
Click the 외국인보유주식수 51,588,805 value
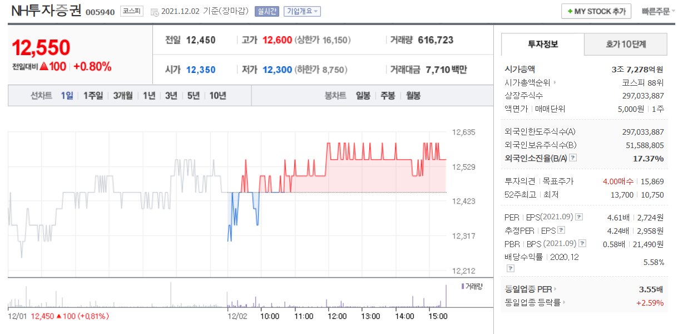point(645,145)
